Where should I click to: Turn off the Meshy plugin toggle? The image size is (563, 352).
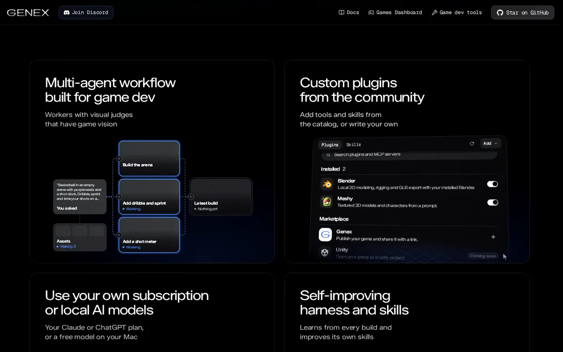point(493,202)
